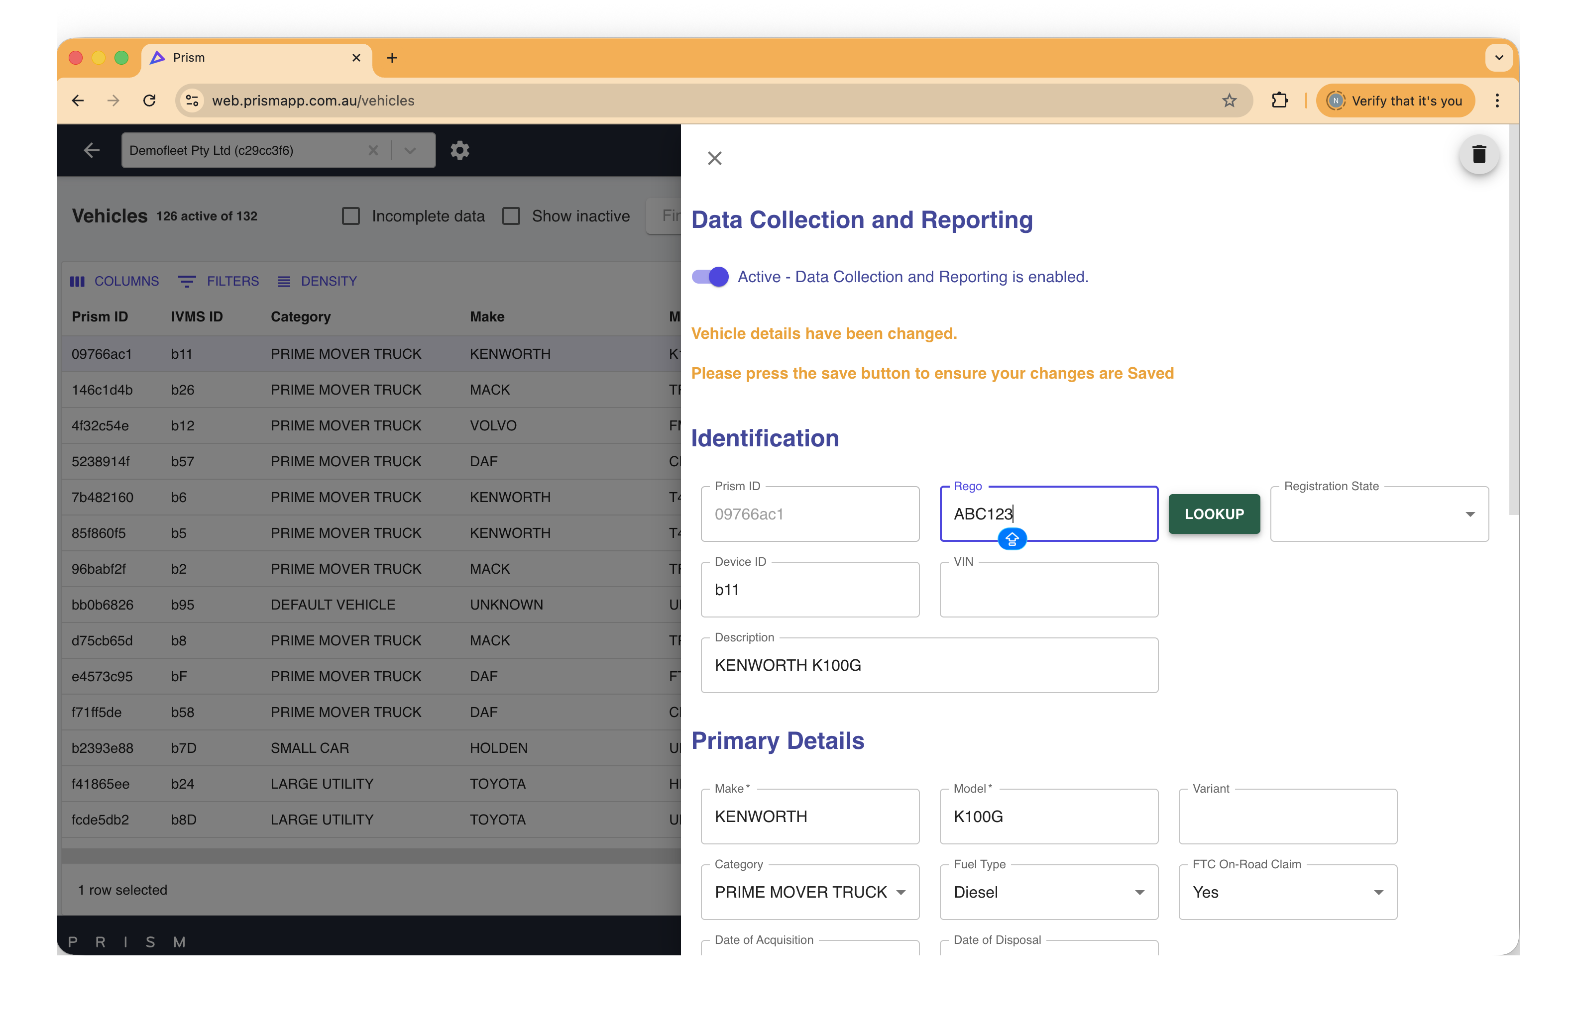Click the back arrow in Prism header
The height and width of the screenshot is (1029, 1575).
[x=91, y=150]
